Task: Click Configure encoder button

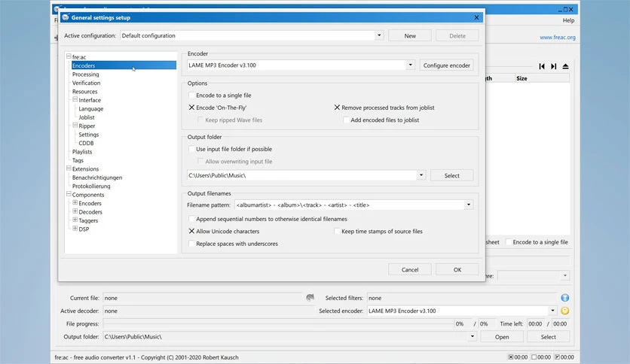Action: tap(446, 65)
